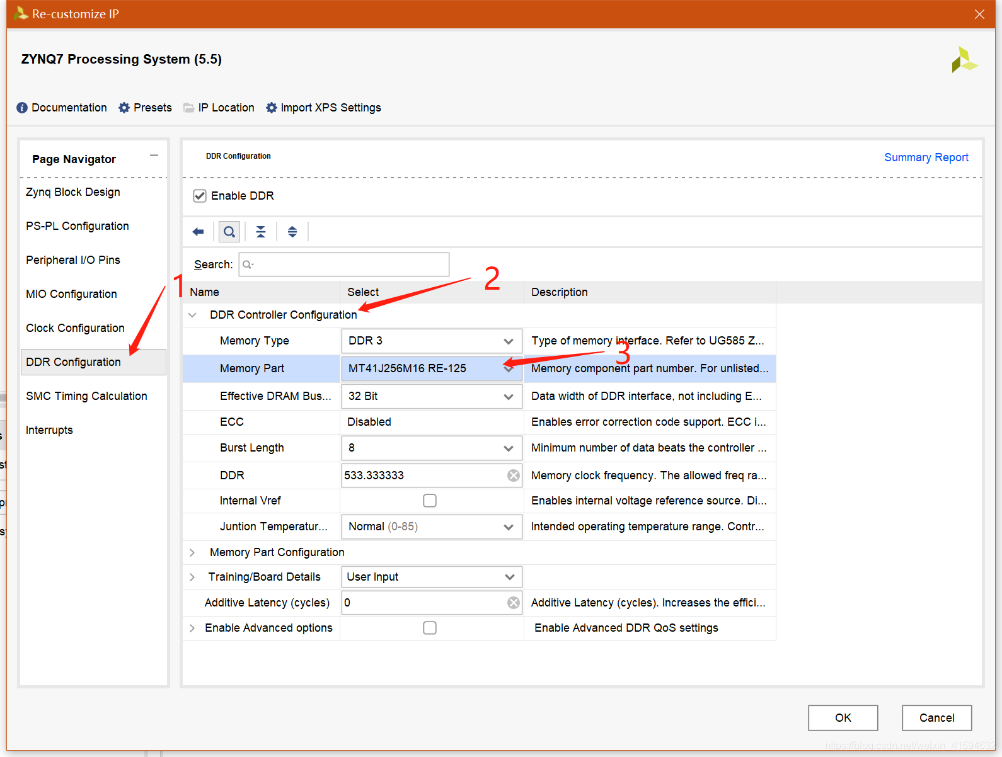Viewport: 1002px width, 757px height.
Task: Go to Interrupts page
Action: [49, 430]
